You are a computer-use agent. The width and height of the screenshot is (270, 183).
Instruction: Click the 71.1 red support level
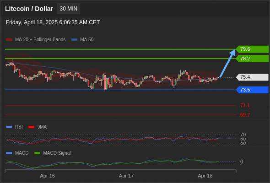(245, 105)
